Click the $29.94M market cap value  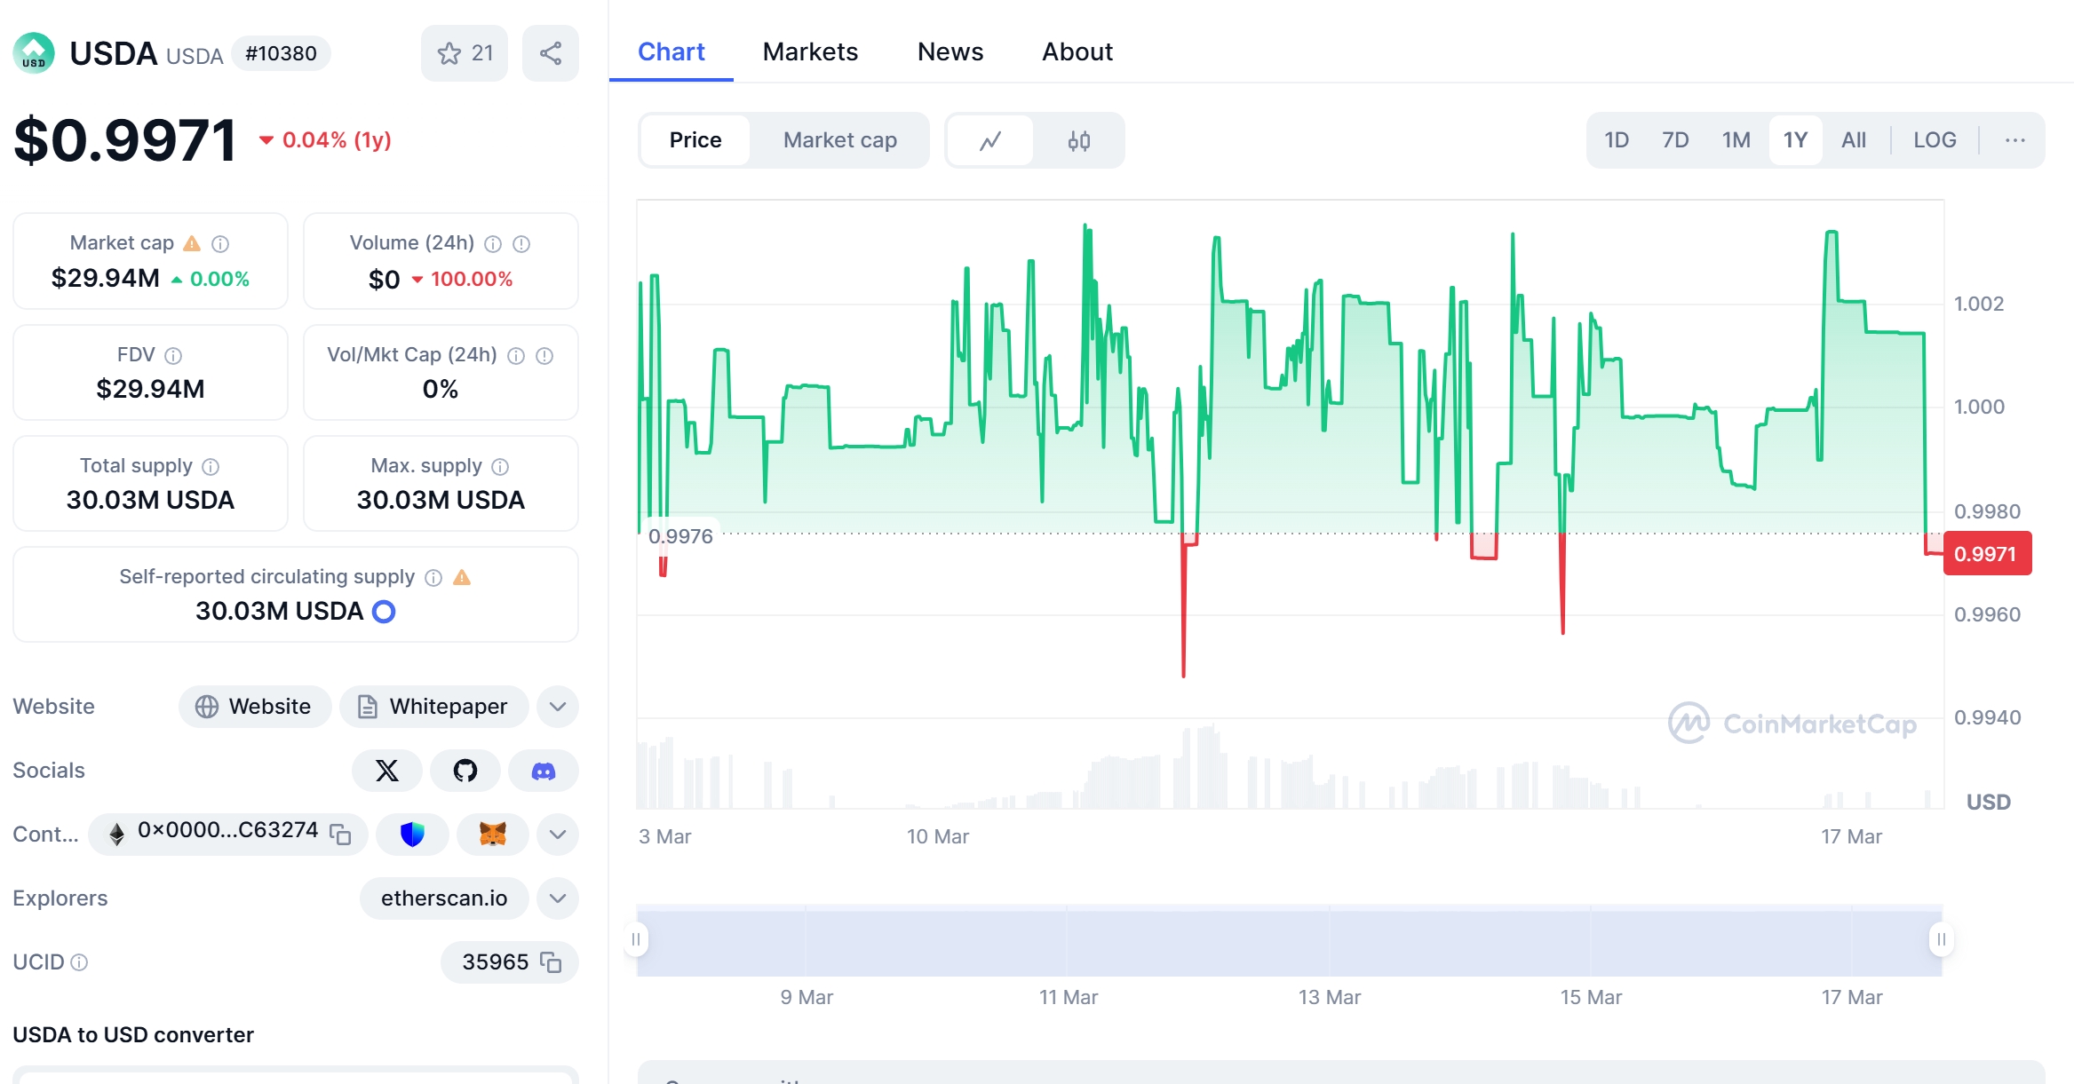106,279
